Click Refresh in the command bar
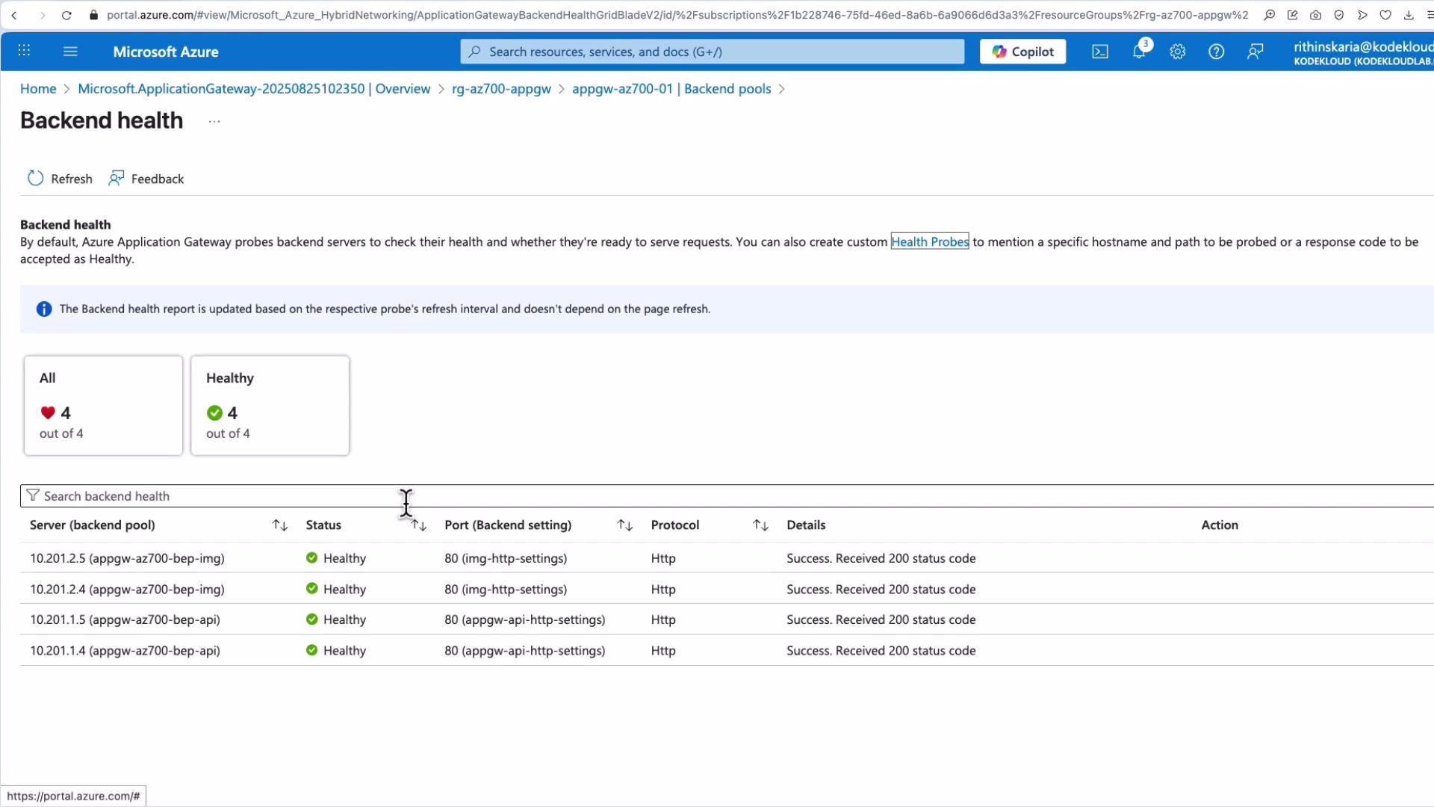This screenshot has height=807, width=1434. [x=60, y=179]
